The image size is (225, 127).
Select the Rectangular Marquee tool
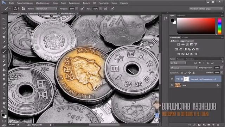coord(4,23)
